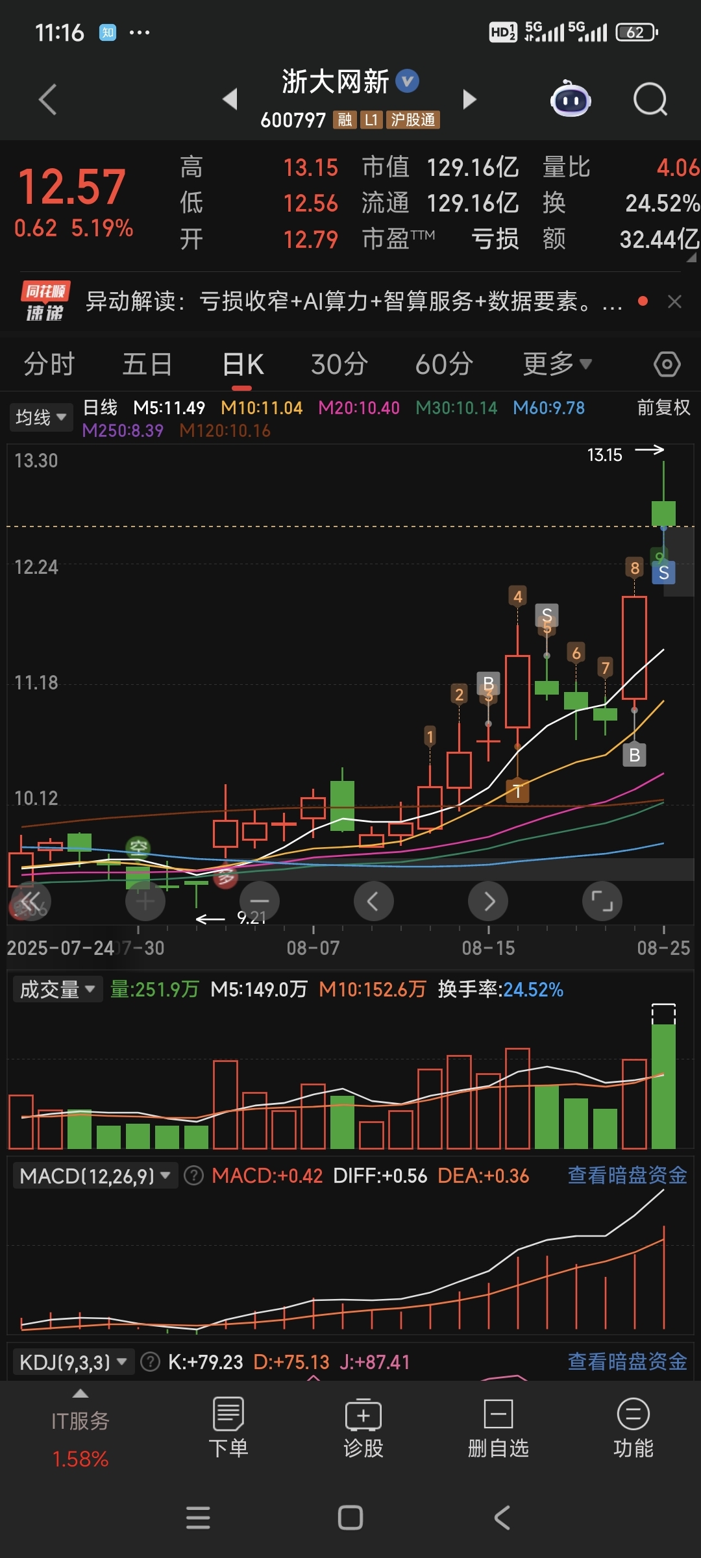
Task: Tap the orange T marker on chart
Action: (x=517, y=791)
